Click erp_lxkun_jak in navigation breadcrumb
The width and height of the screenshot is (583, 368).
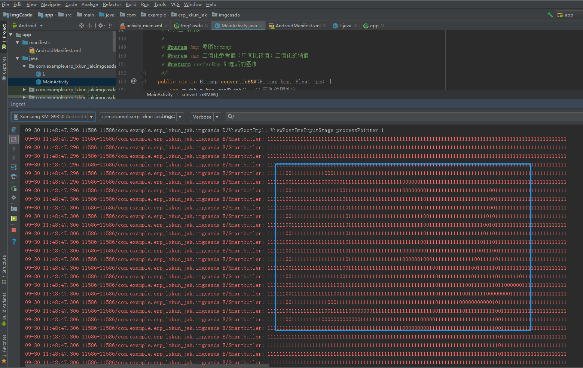pos(189,15)
